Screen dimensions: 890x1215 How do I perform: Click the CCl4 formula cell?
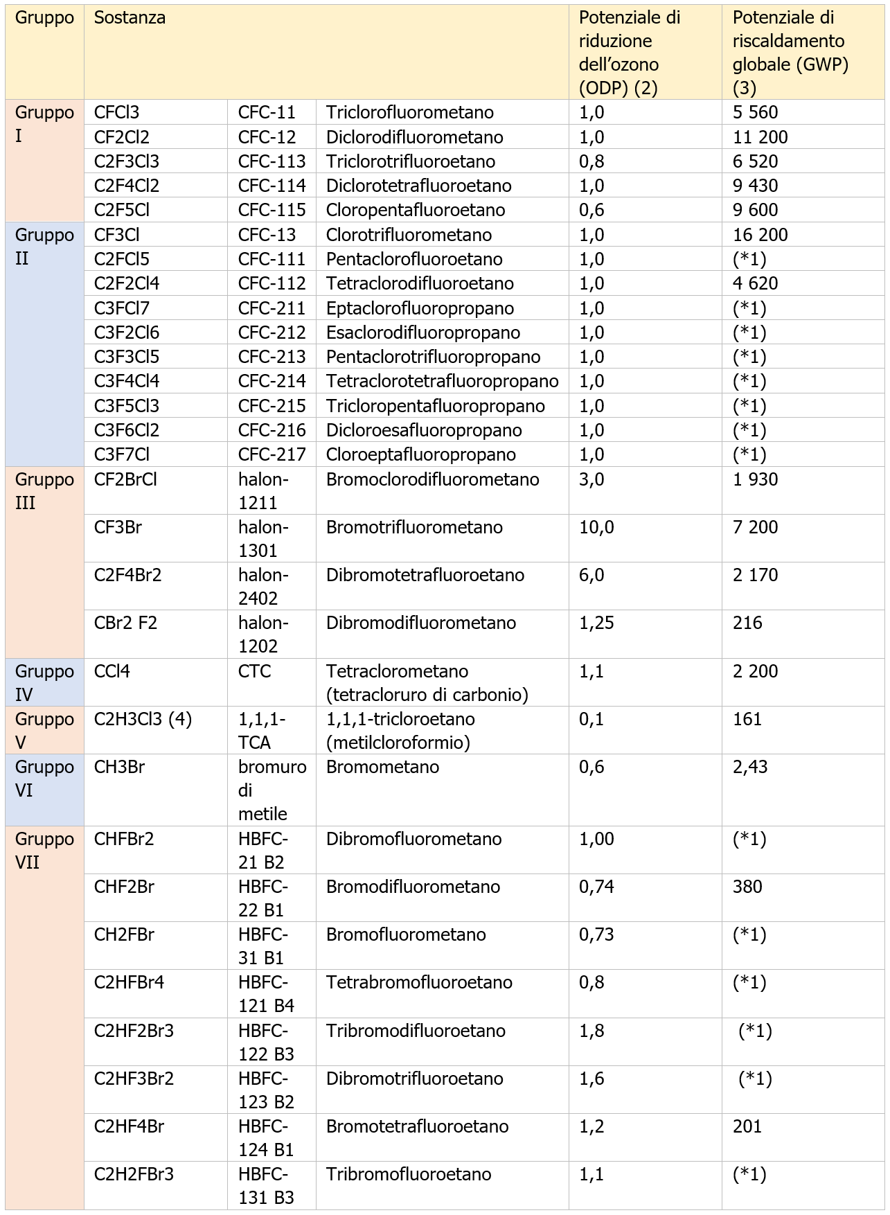click(112, 671)
